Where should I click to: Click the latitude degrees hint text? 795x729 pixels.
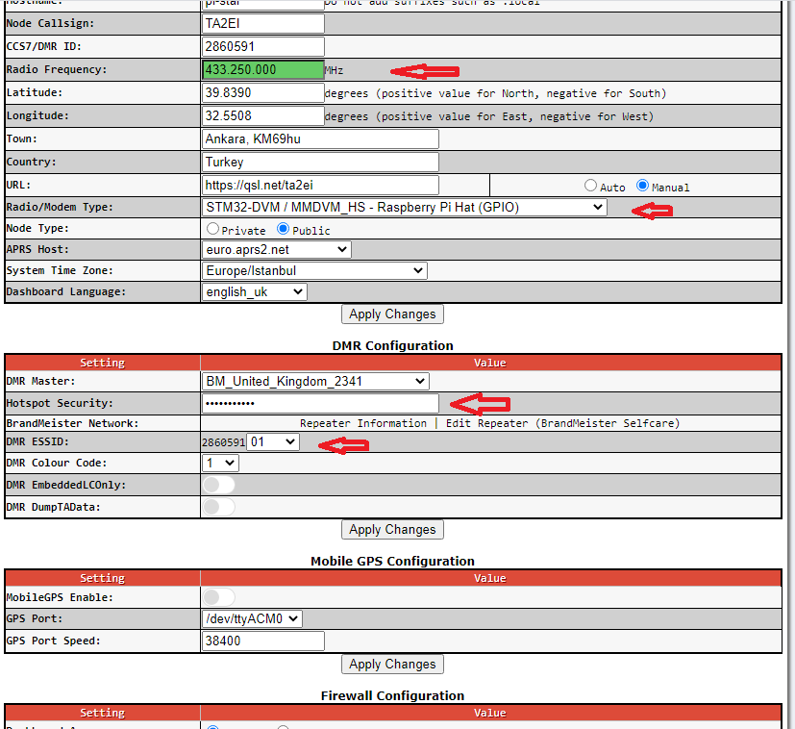coord(495,93)
